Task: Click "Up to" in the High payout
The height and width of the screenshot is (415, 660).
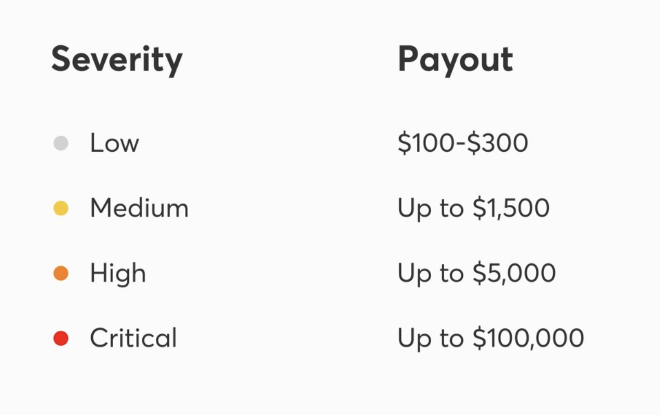Action: pyautogui.click(x=430, y=273)
